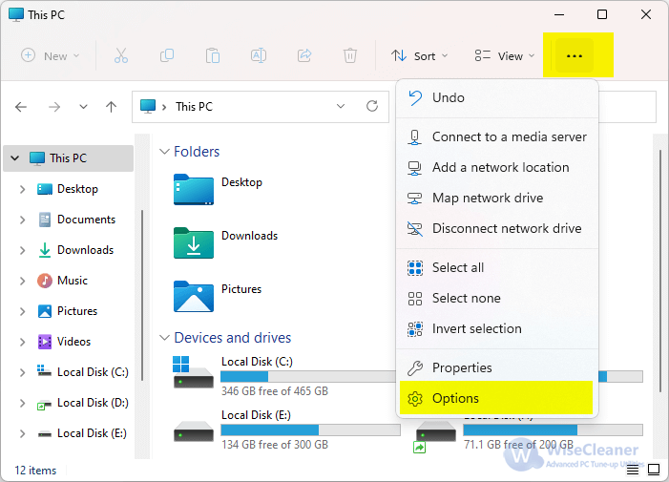Click the Delete trash icon
The width and height of the screenshot is (669, 482).
click(350, 56)
